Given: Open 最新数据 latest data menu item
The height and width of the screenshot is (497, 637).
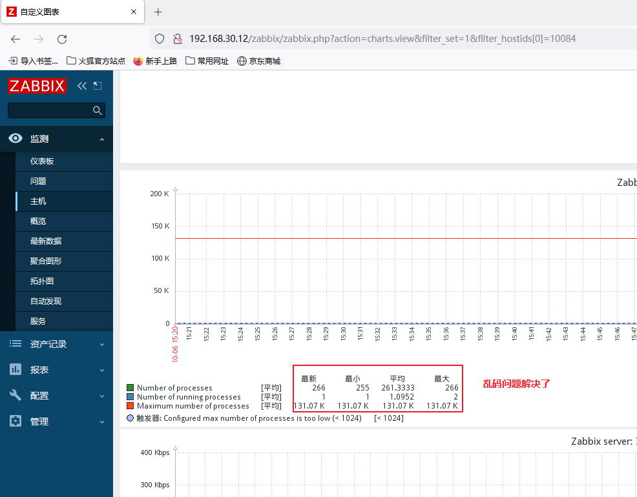Looking at the screenshot, I should coord(64,241).
